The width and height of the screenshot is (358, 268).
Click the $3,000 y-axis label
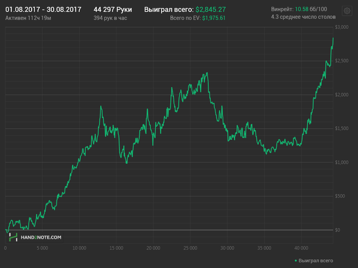(342, 27)
